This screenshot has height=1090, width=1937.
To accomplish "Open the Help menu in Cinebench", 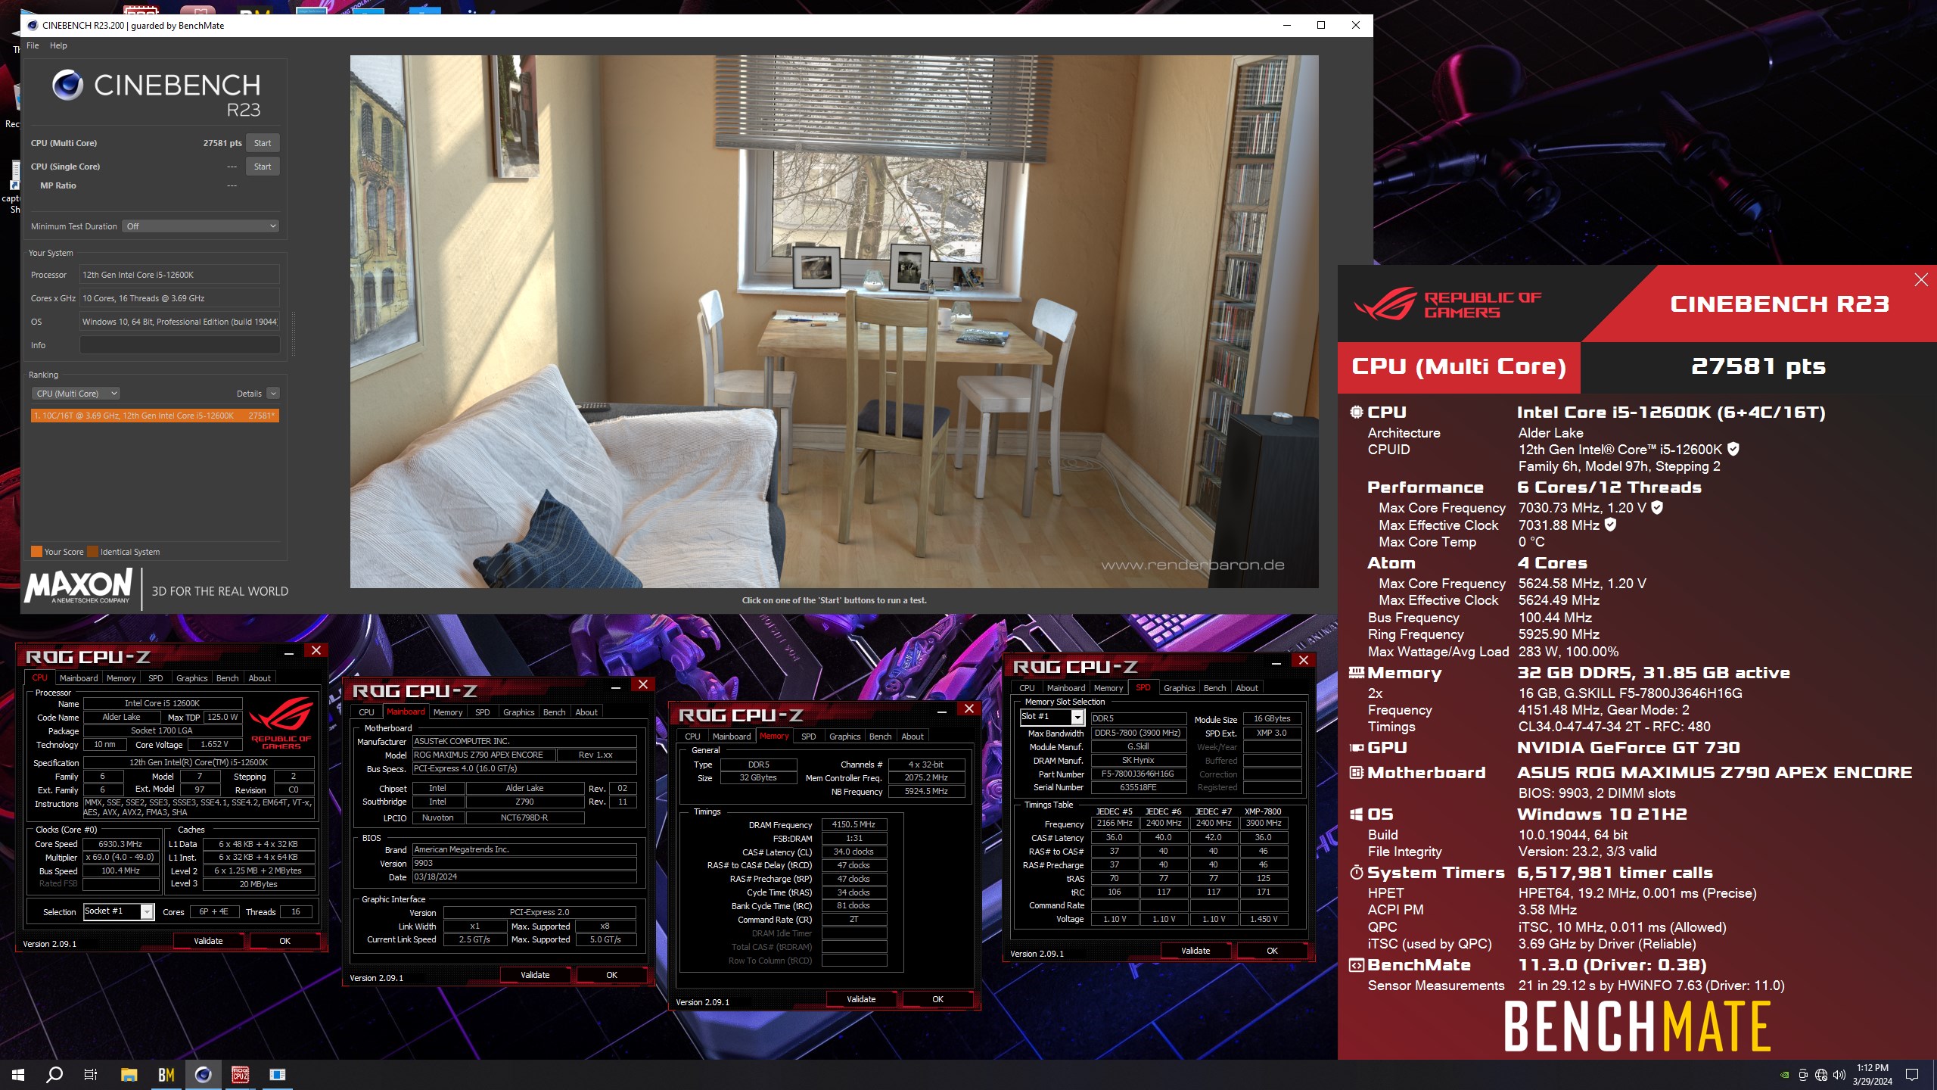I will coord(58,45).
